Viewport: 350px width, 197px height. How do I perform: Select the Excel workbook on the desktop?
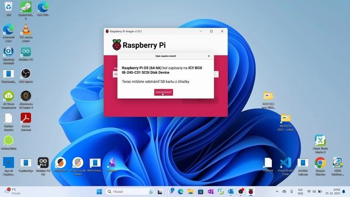[x=320, y=144]
